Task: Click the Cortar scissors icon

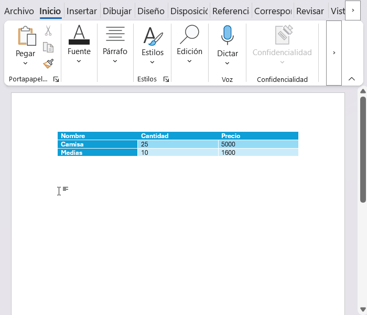Action: click(x=48, y=31)
